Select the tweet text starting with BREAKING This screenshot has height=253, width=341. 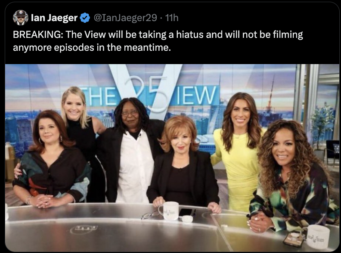[x=158, y=41]
